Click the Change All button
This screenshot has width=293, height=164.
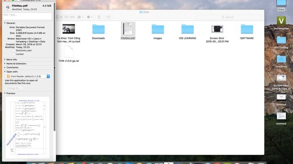coord(13,88)
